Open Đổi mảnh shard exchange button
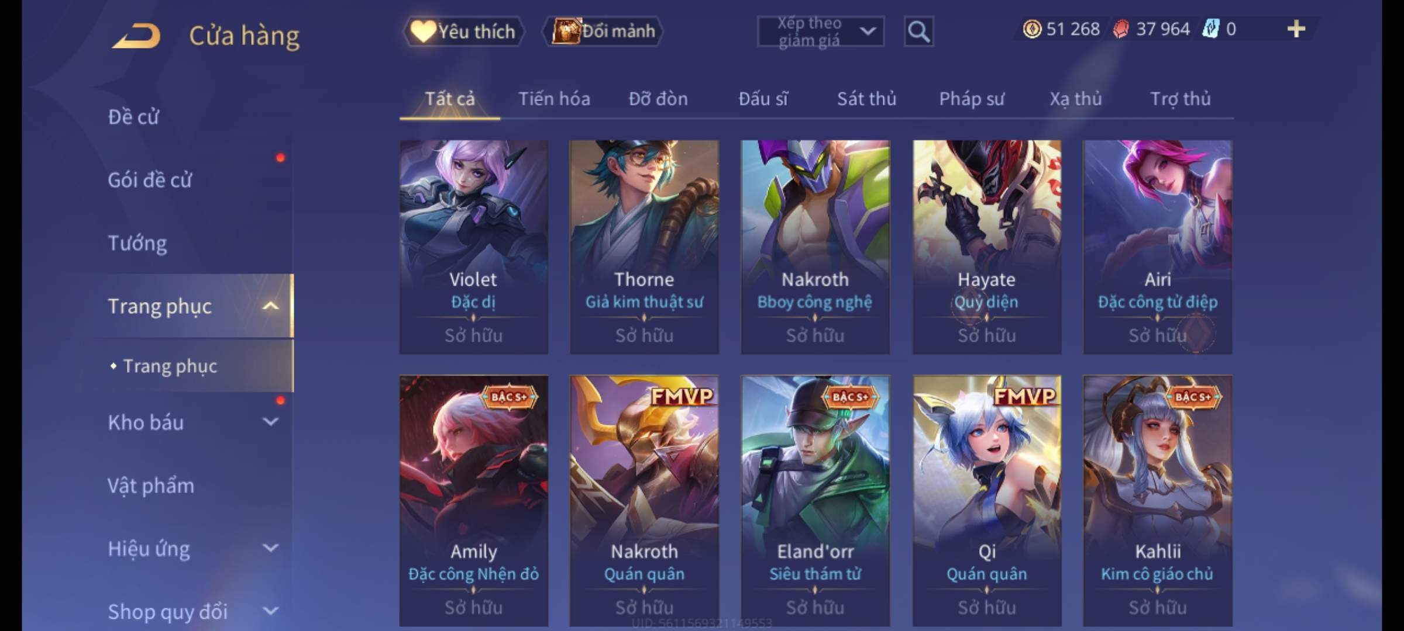Viewport: 1404px width, 631px height. (603, 31)
